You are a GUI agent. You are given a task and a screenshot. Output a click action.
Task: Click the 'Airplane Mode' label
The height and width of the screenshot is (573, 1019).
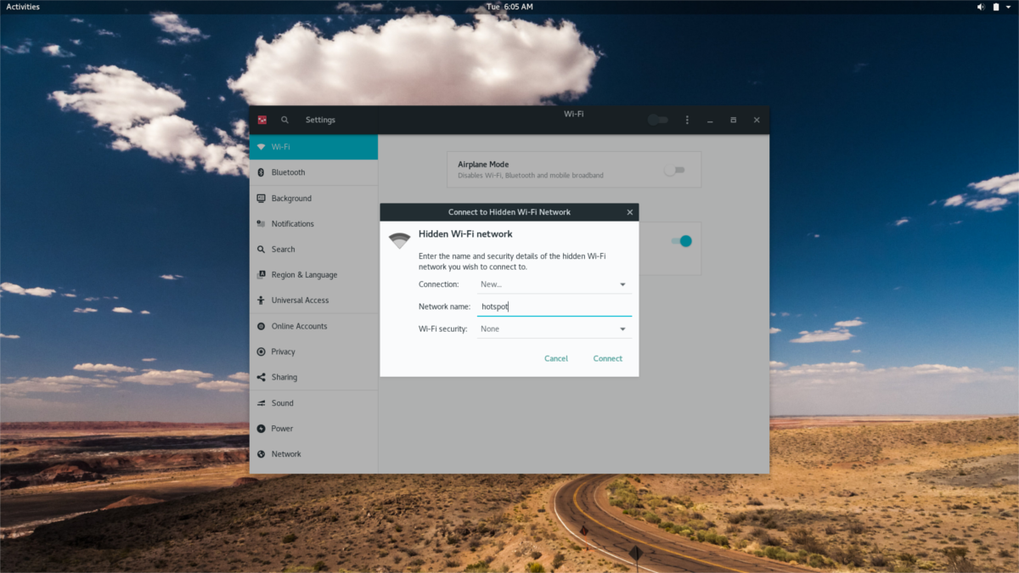483,165
